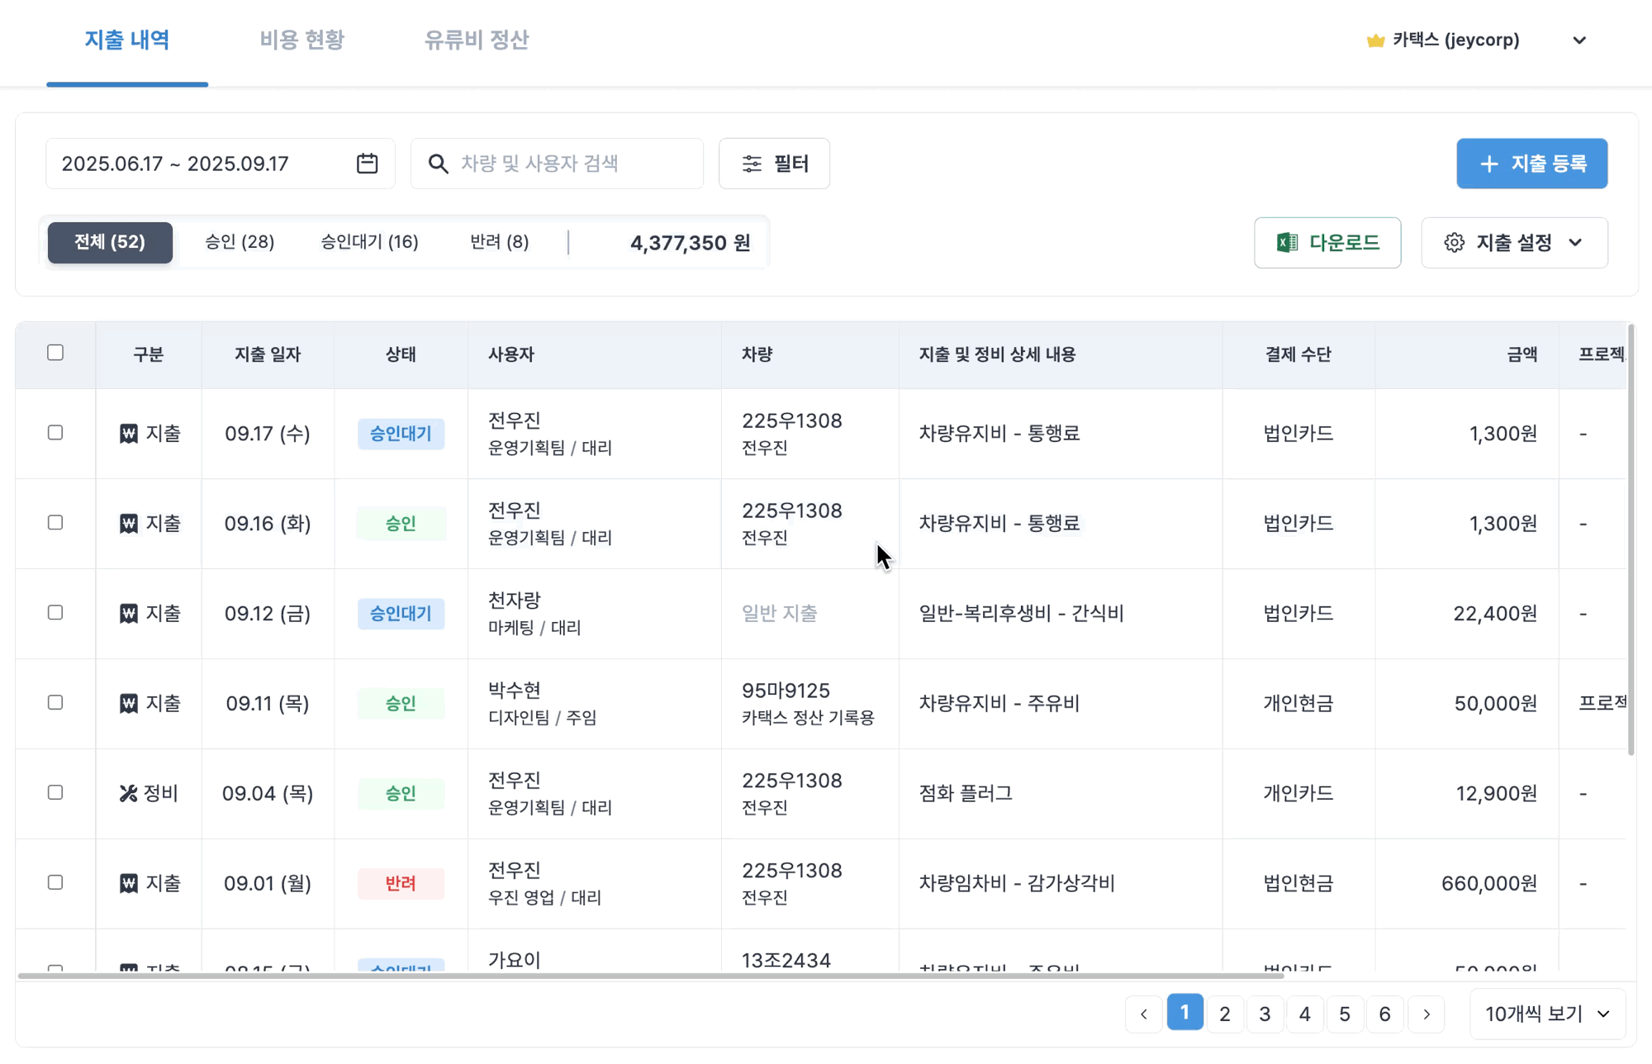
Task: Expand the 카택스 (jeycorp) account dropdown
Action: (1579, 40)
